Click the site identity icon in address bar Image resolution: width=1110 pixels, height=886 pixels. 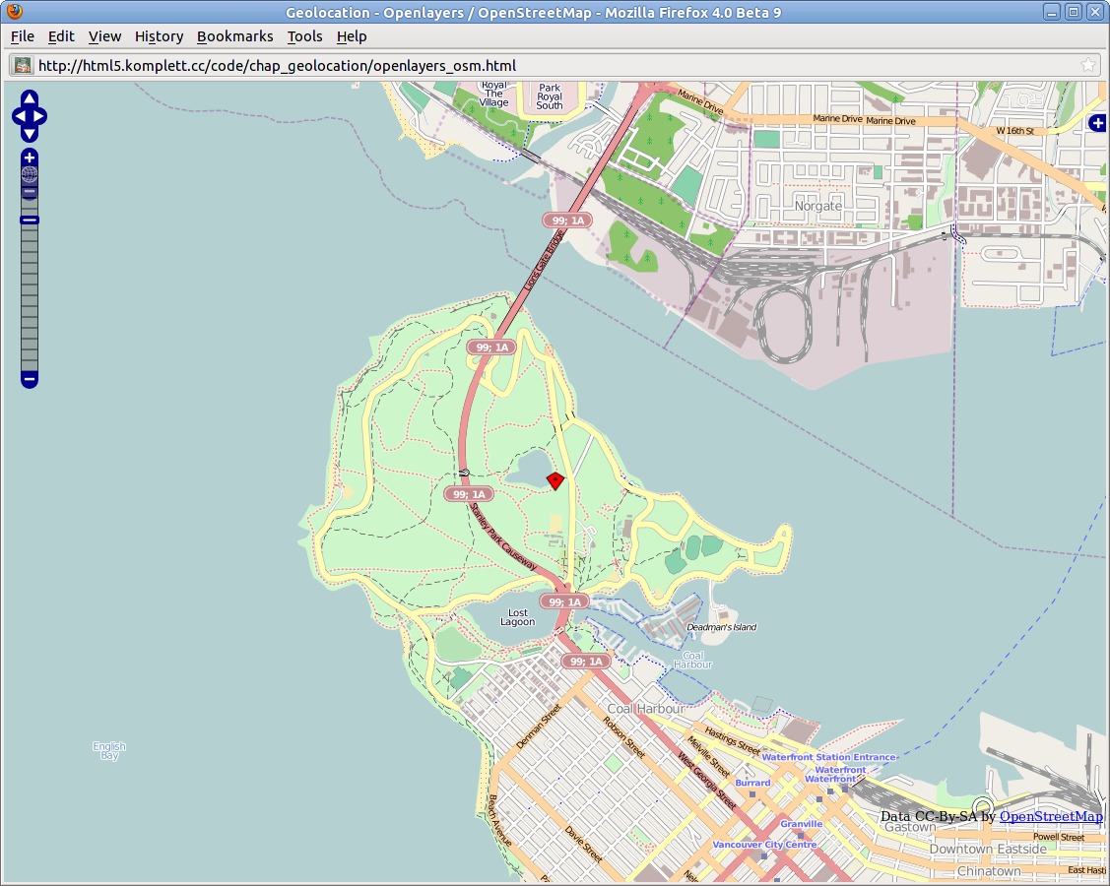[23, 65]
